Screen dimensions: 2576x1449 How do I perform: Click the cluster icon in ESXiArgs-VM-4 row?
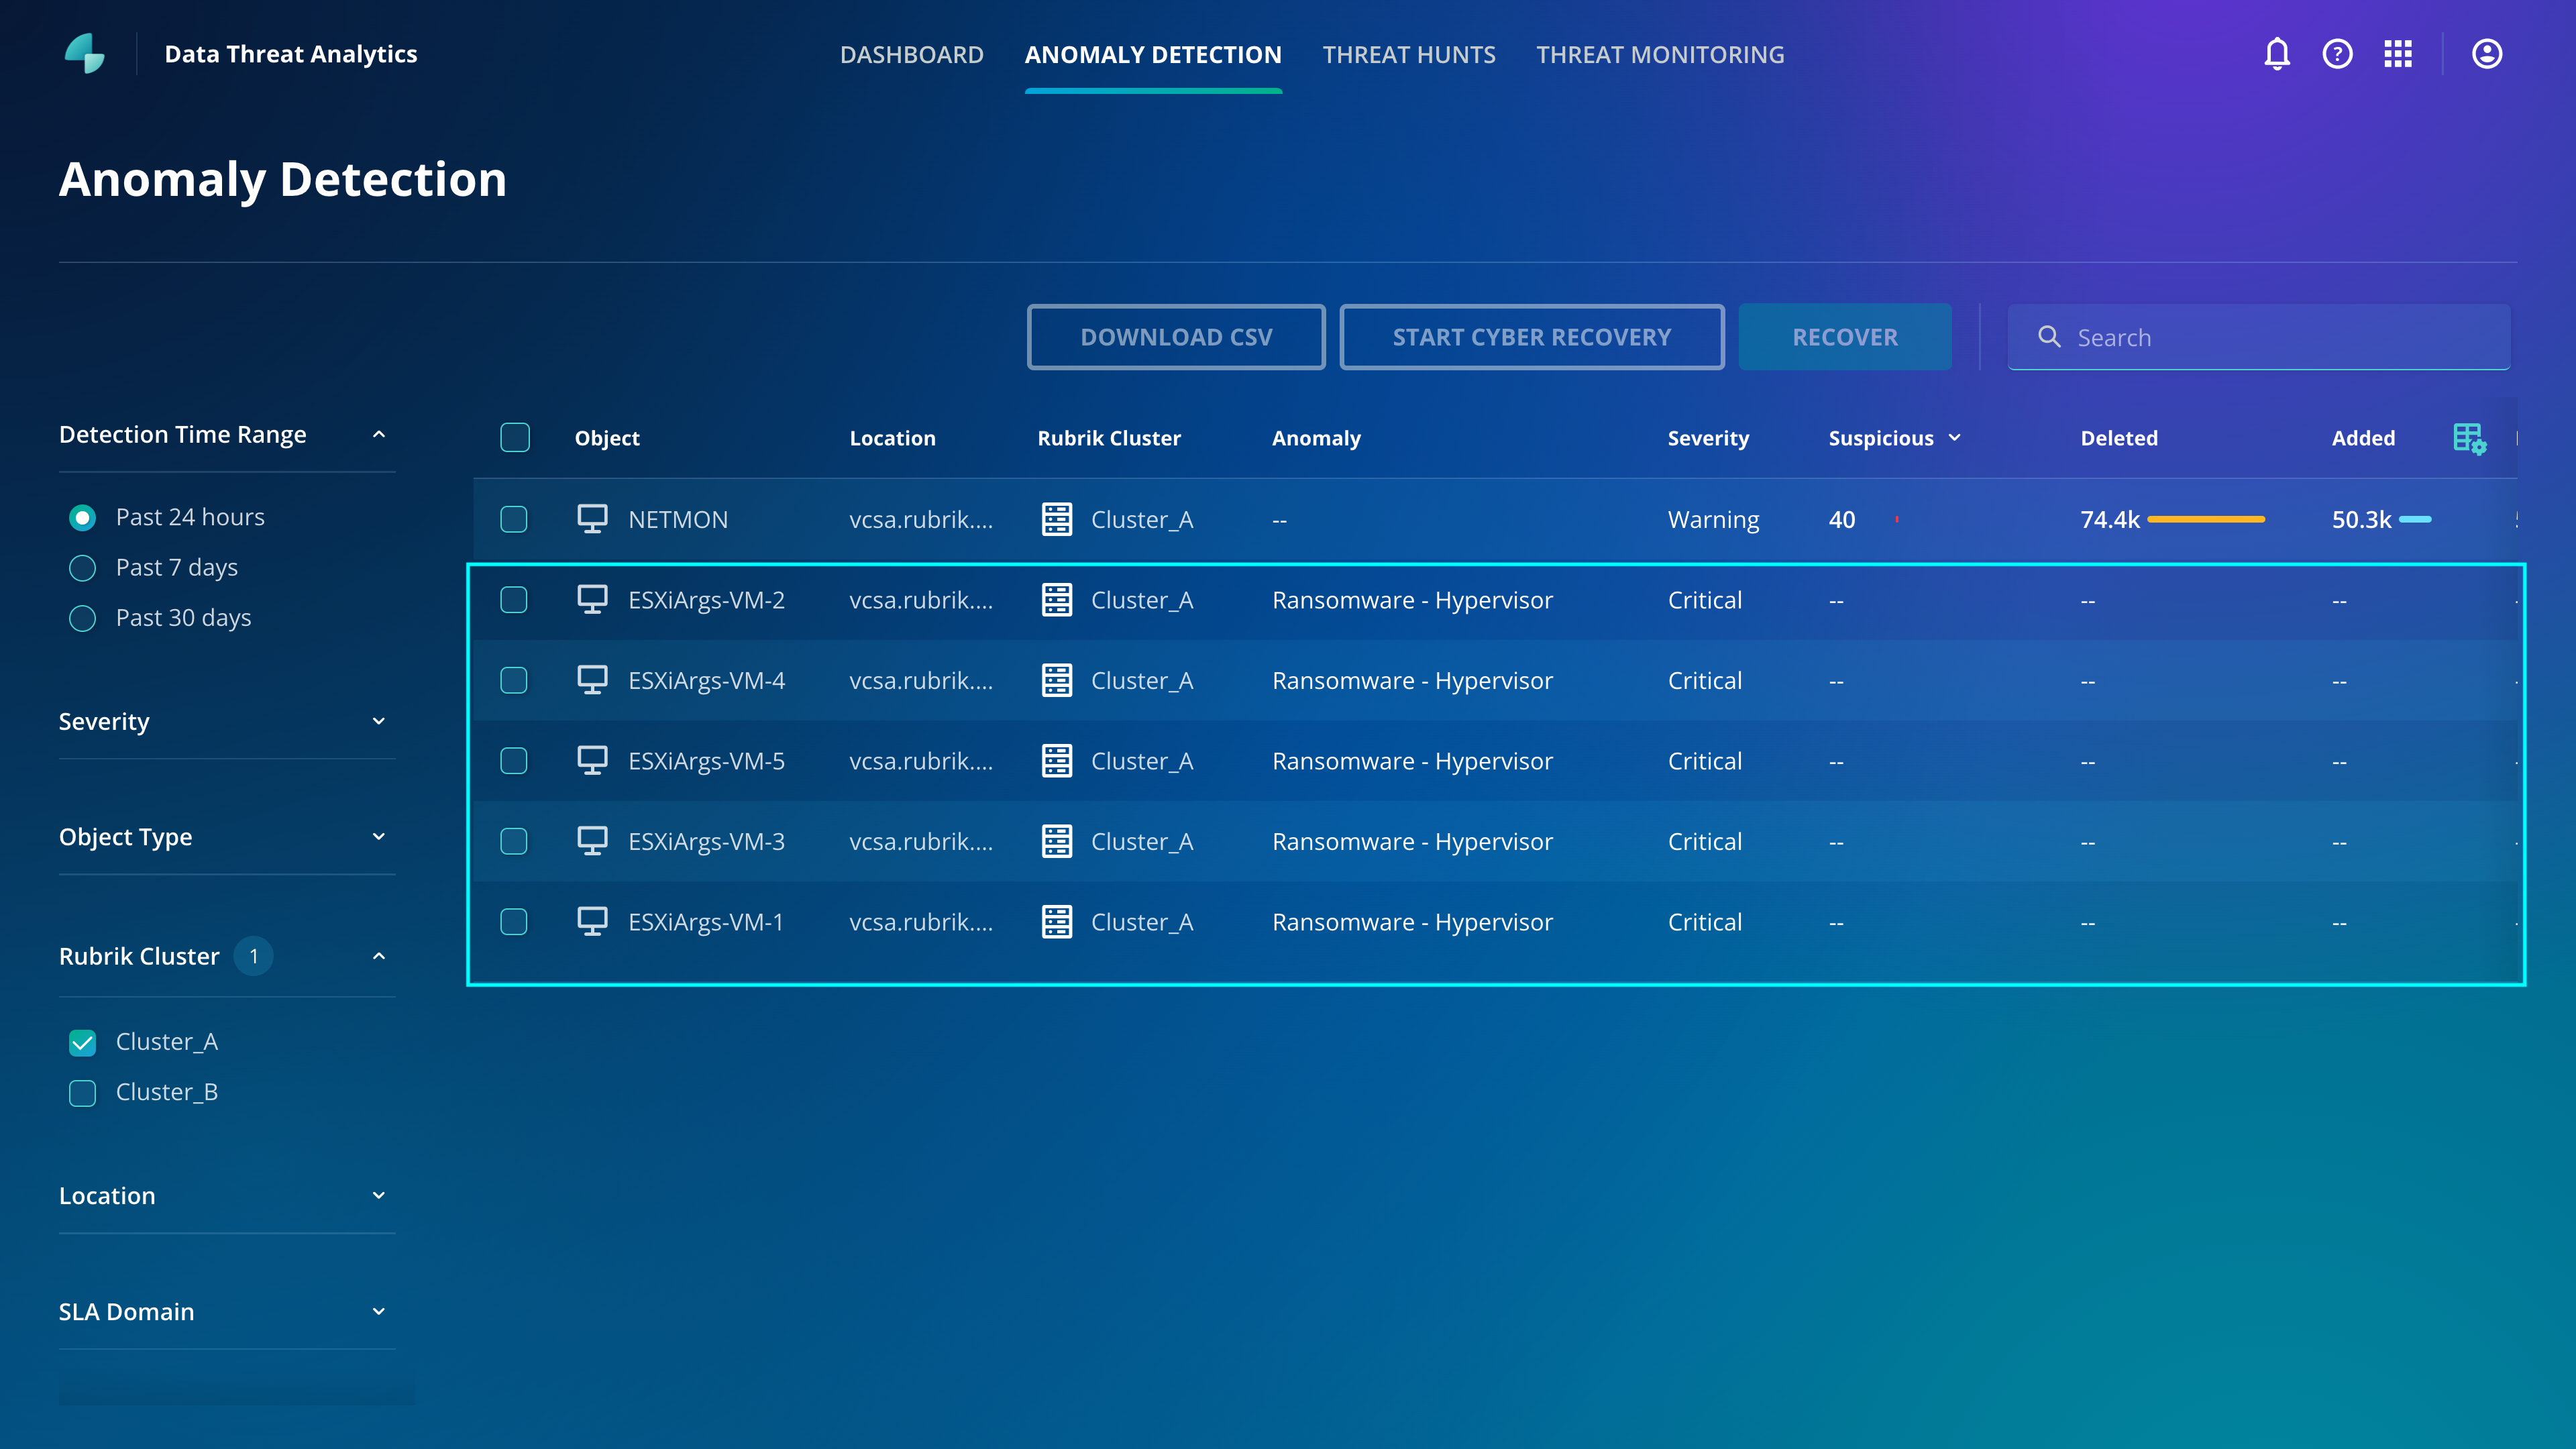pos(1057,680)
